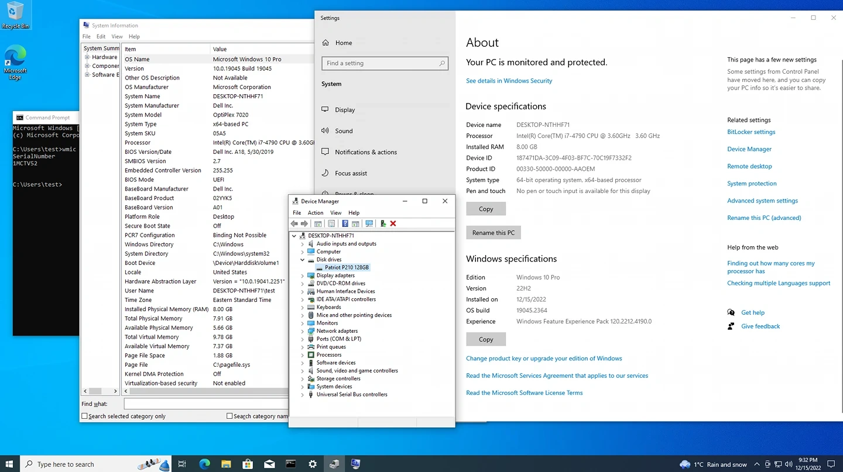This screenshot has width=843, height=472.
Task: Open the Edit menu in System Information
Action: (x=101, y=36)
